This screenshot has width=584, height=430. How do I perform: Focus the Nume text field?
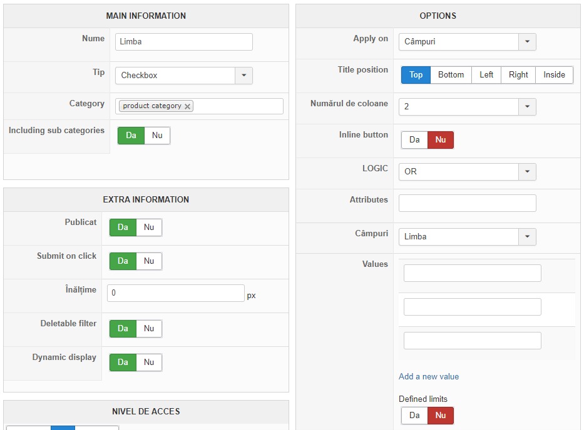click(x=184, y=42)
